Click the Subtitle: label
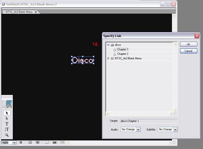The height and width of the screenshot is (149, 203). tap(151, 129)
